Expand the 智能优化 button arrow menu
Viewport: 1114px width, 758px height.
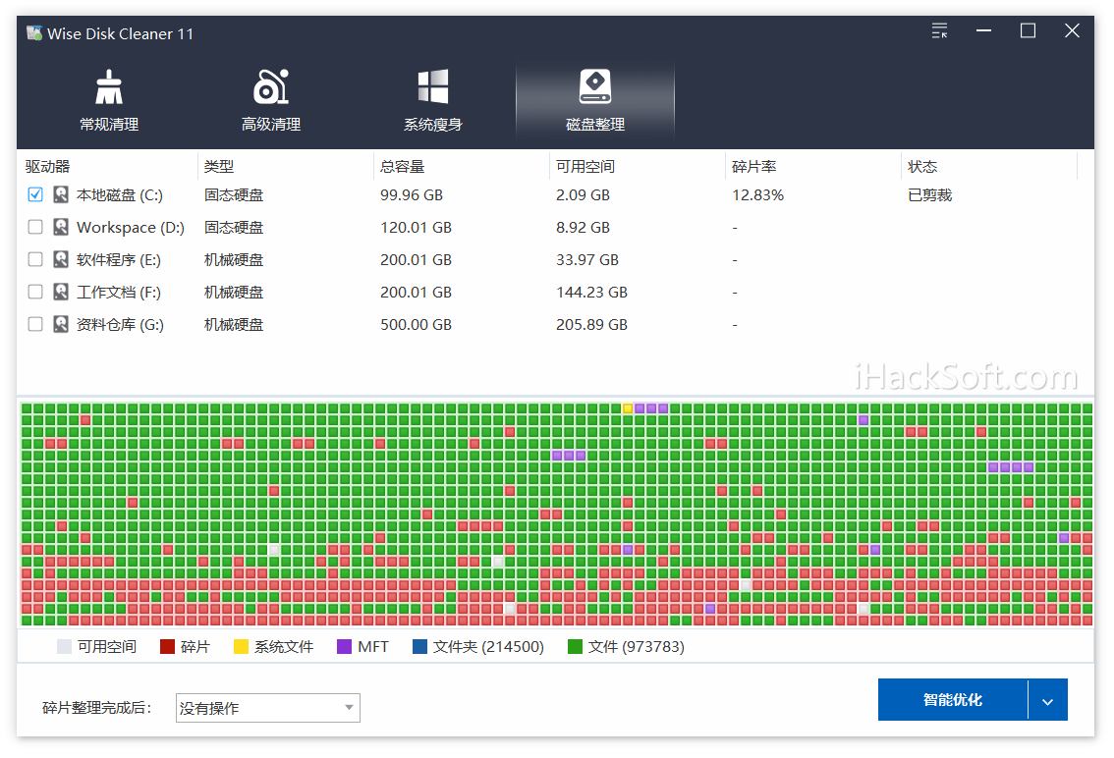[x=1047, y=700]
